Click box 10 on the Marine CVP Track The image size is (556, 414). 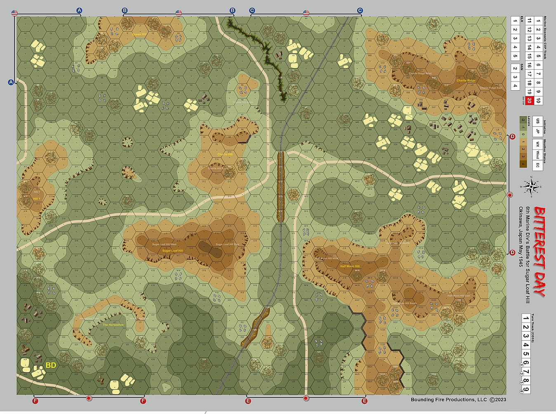[x=538, y=101]
